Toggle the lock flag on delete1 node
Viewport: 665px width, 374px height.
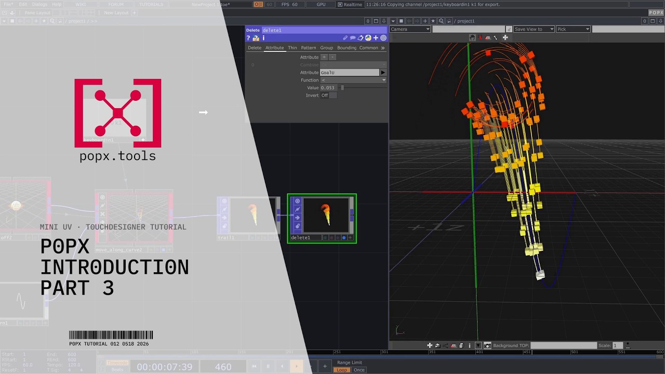(x=297, y=226)
